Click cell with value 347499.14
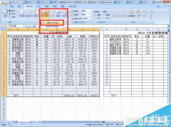The image size is (171, 127). [69, 96]
